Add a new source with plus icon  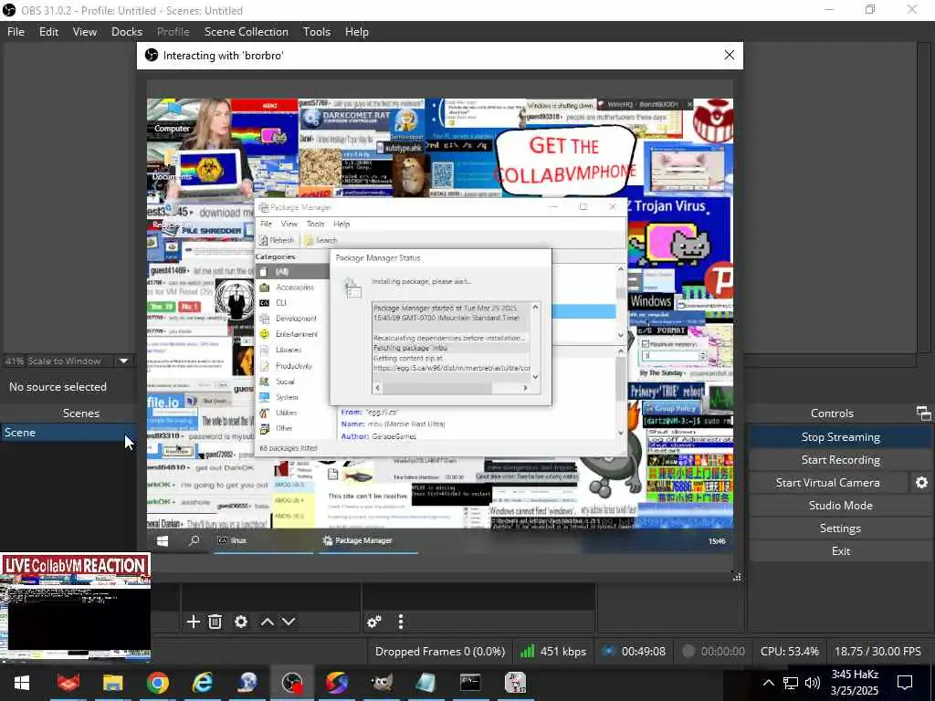(194, 622)
